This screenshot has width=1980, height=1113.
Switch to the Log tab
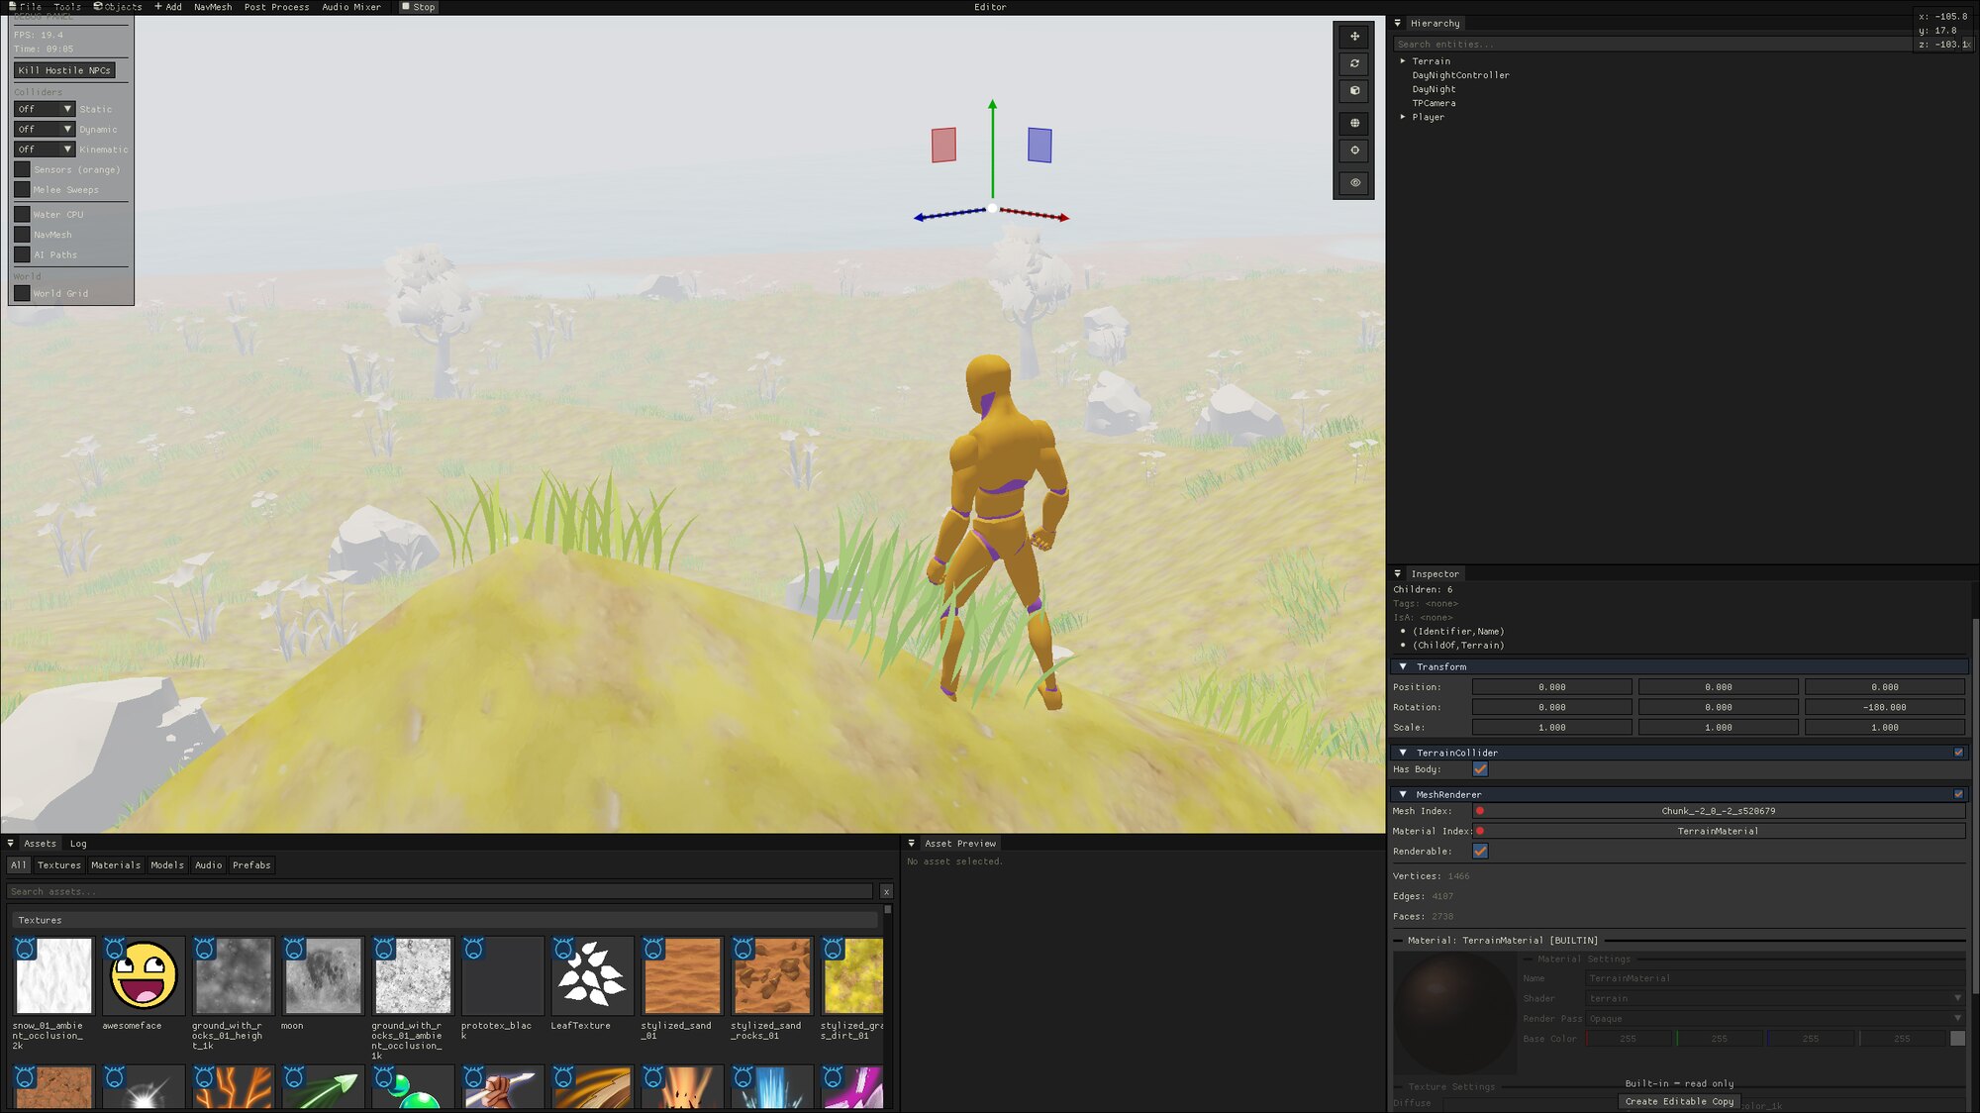[x=78, y=844]
